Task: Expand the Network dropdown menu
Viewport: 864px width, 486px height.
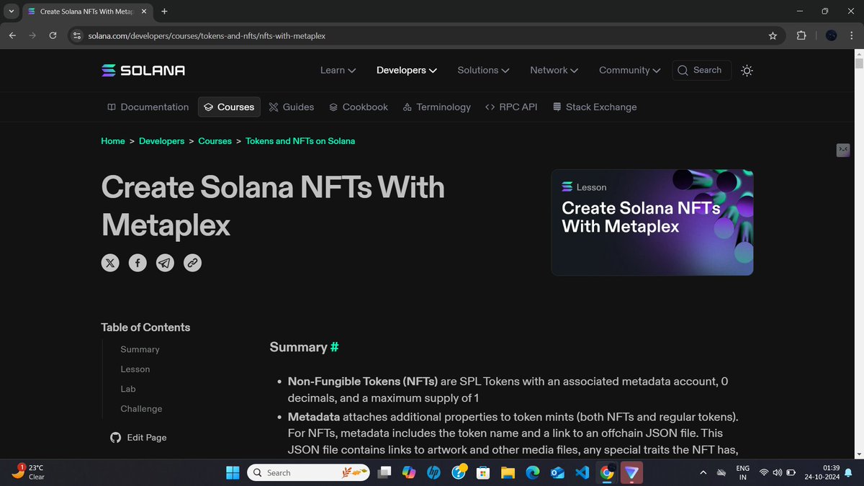Action: 554,70
